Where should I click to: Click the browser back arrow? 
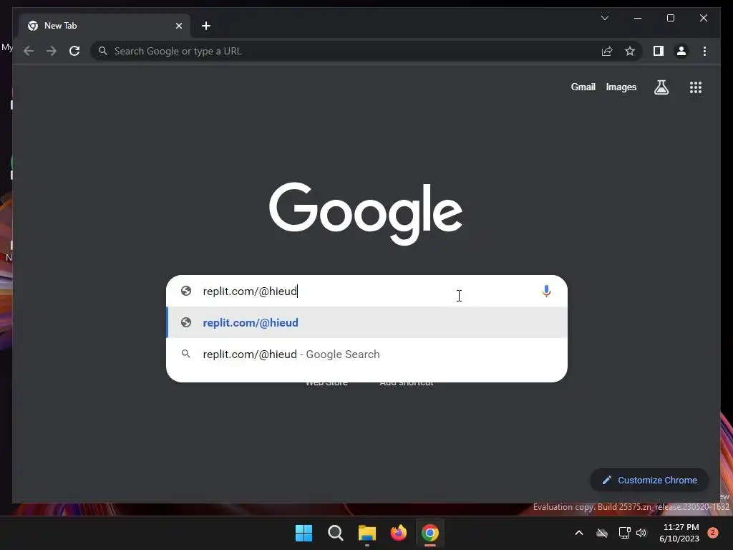[29, 51]
